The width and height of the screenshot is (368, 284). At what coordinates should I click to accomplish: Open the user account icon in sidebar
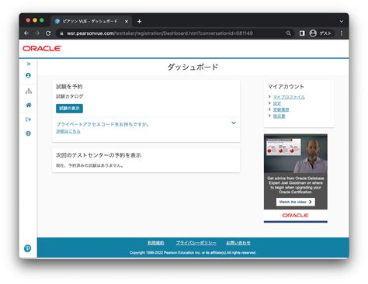tap(29, 75)
